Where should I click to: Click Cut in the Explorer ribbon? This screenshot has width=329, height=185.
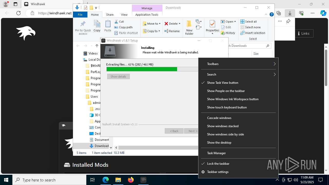click(x=119, y=22)
